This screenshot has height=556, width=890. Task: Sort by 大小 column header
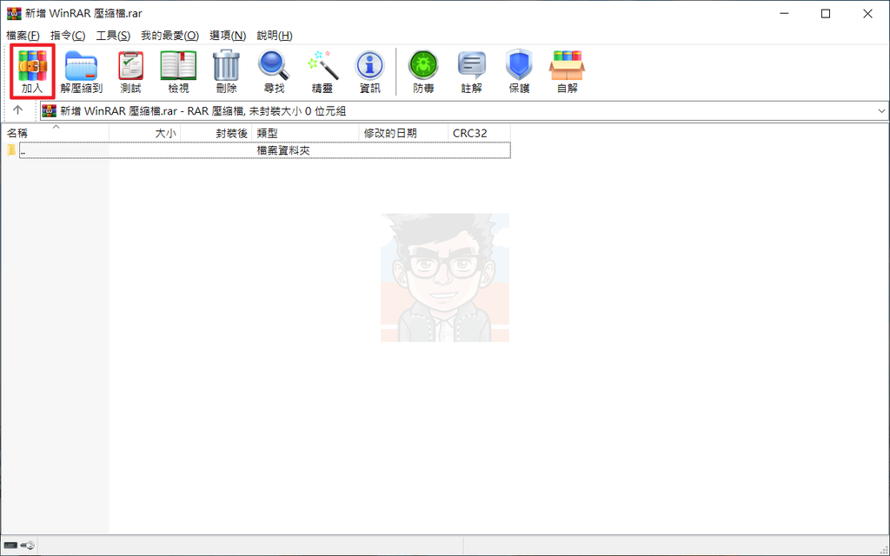[x=145, y=133]
